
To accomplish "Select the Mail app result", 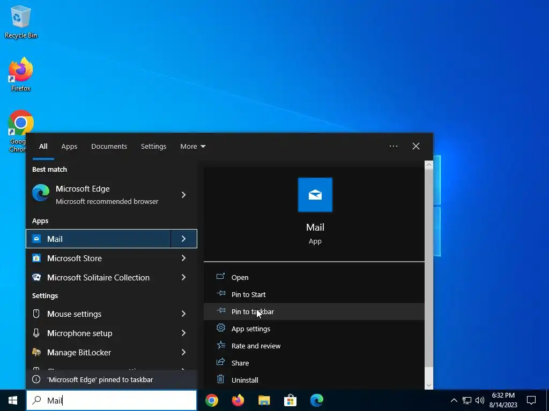I will point(98,239).
